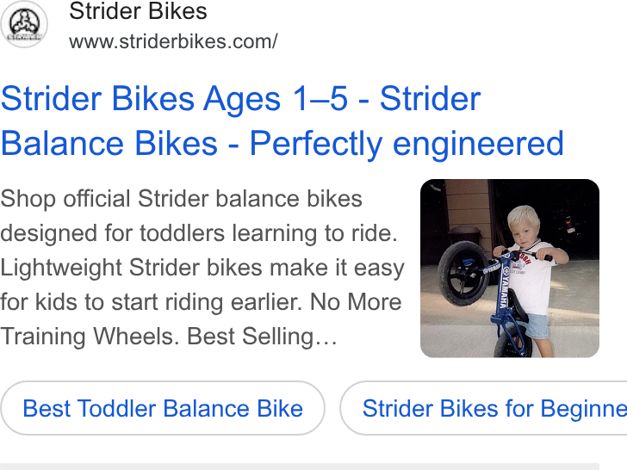
Task: Open the Strider Bikes site name
Action: pyautogui.click(x=138, y=11)
